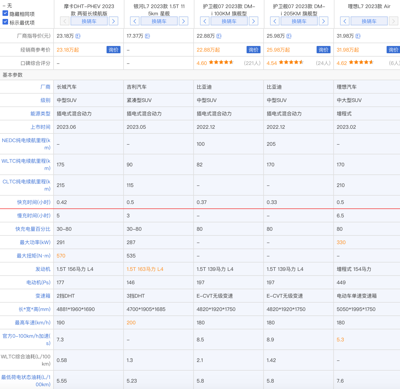Click the 最低荷电状态油耗 label
Viewport: 400px width, 389px height.
[x=26, y=381]
